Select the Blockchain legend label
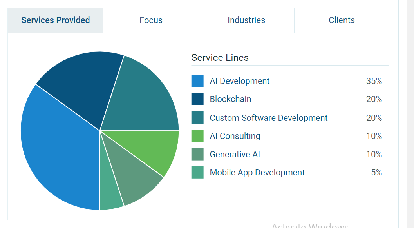This screenshot has width=414, height=228. [230, 99]
